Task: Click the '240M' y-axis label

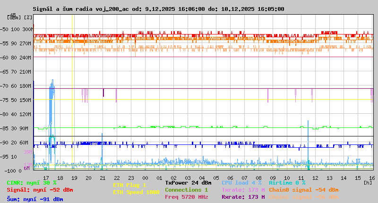Action: [x=26, y=58]
